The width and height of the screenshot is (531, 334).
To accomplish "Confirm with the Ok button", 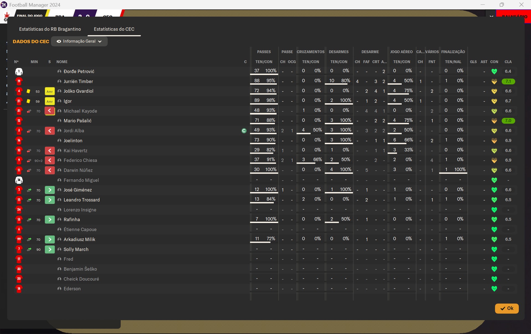I will [x=507, y=308].
